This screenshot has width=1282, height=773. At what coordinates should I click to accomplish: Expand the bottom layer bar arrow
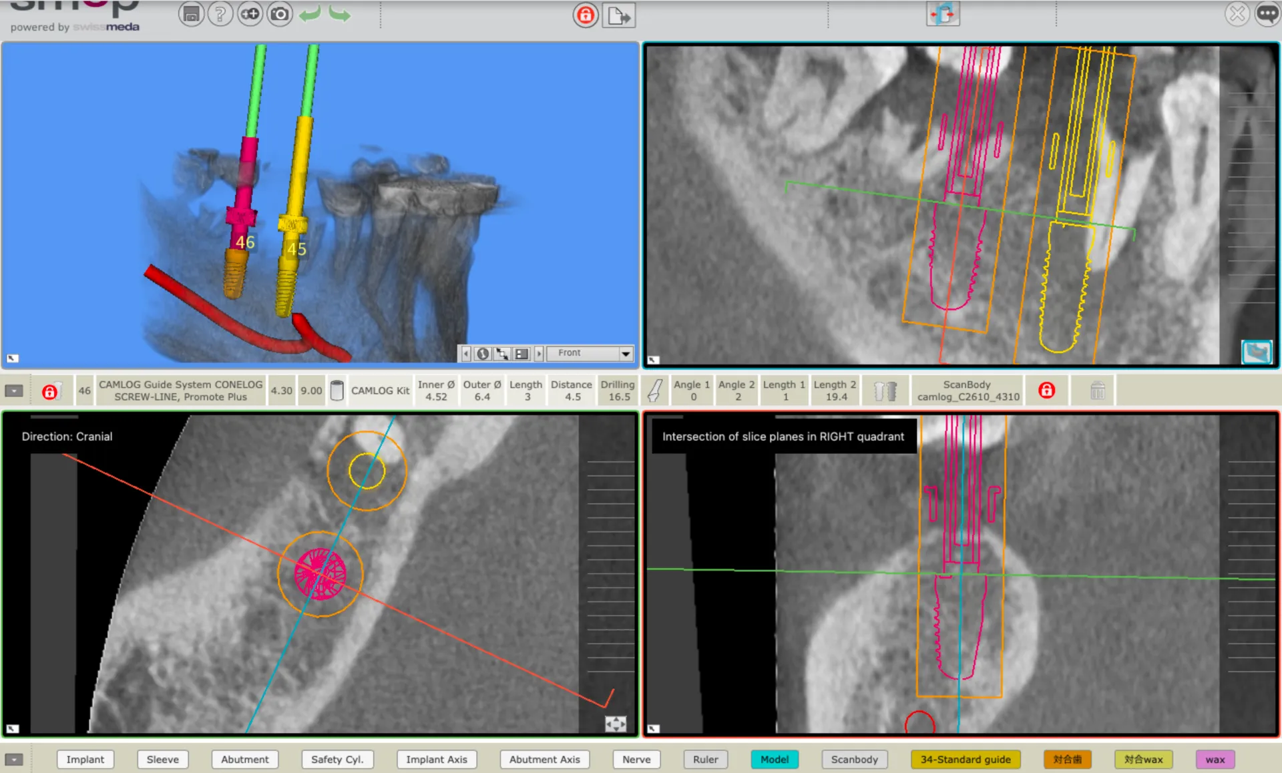click(14, 760)
